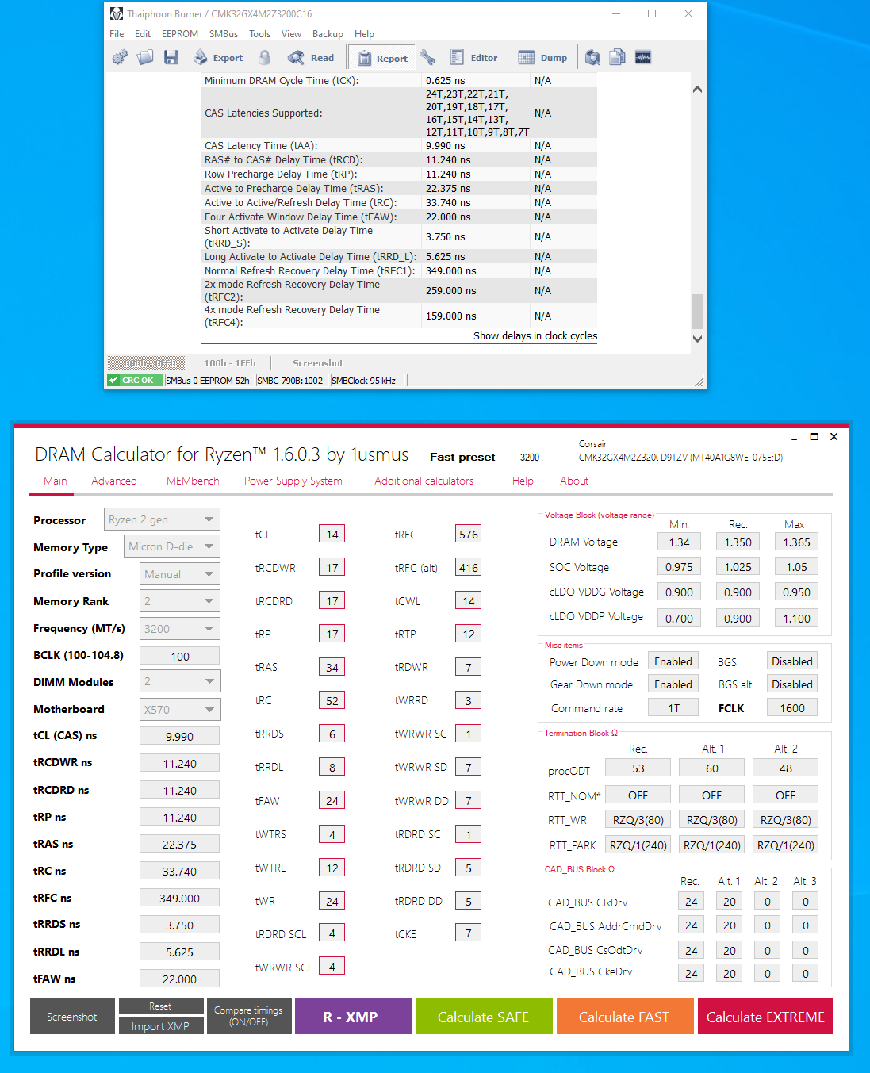Expand the Memory Type dropdown
The image size is (870, 1073).
click(x=172, y=546)
